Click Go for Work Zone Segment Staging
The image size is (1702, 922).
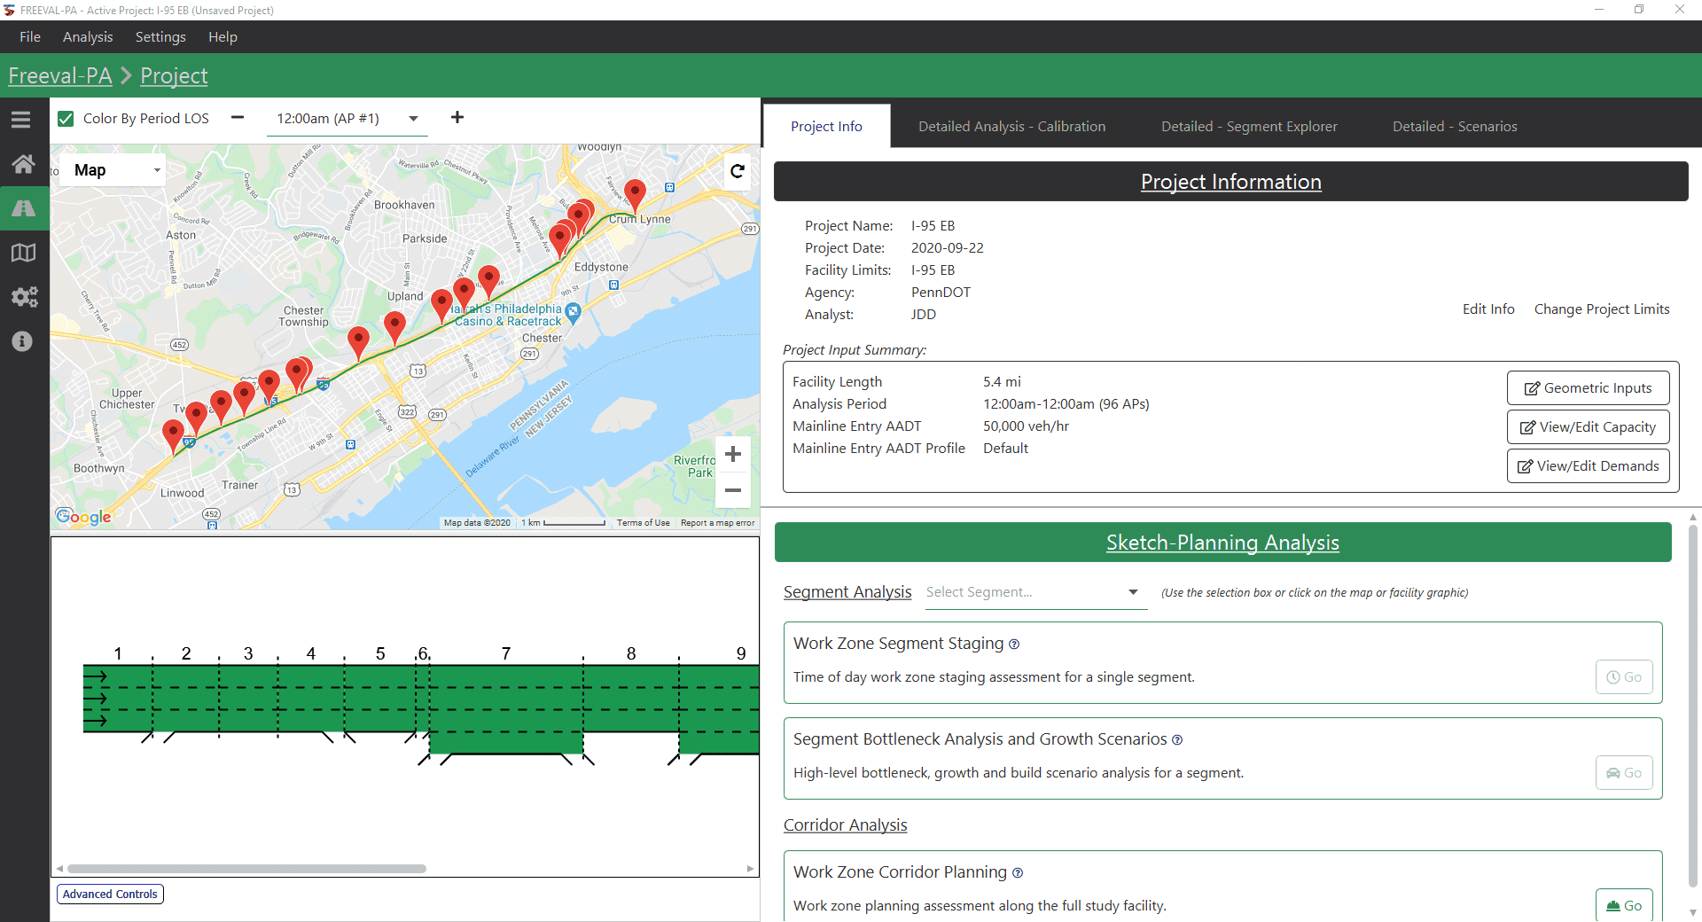click(1623, 677)
